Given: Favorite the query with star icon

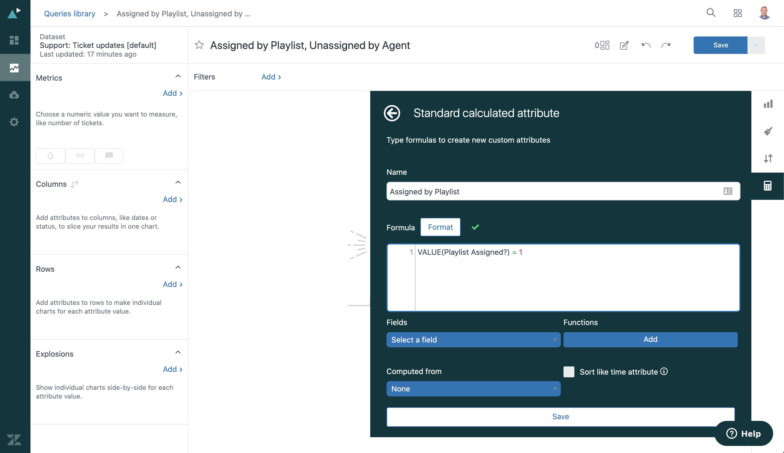Looking at the screenshot, I should (x=199, y=45).
